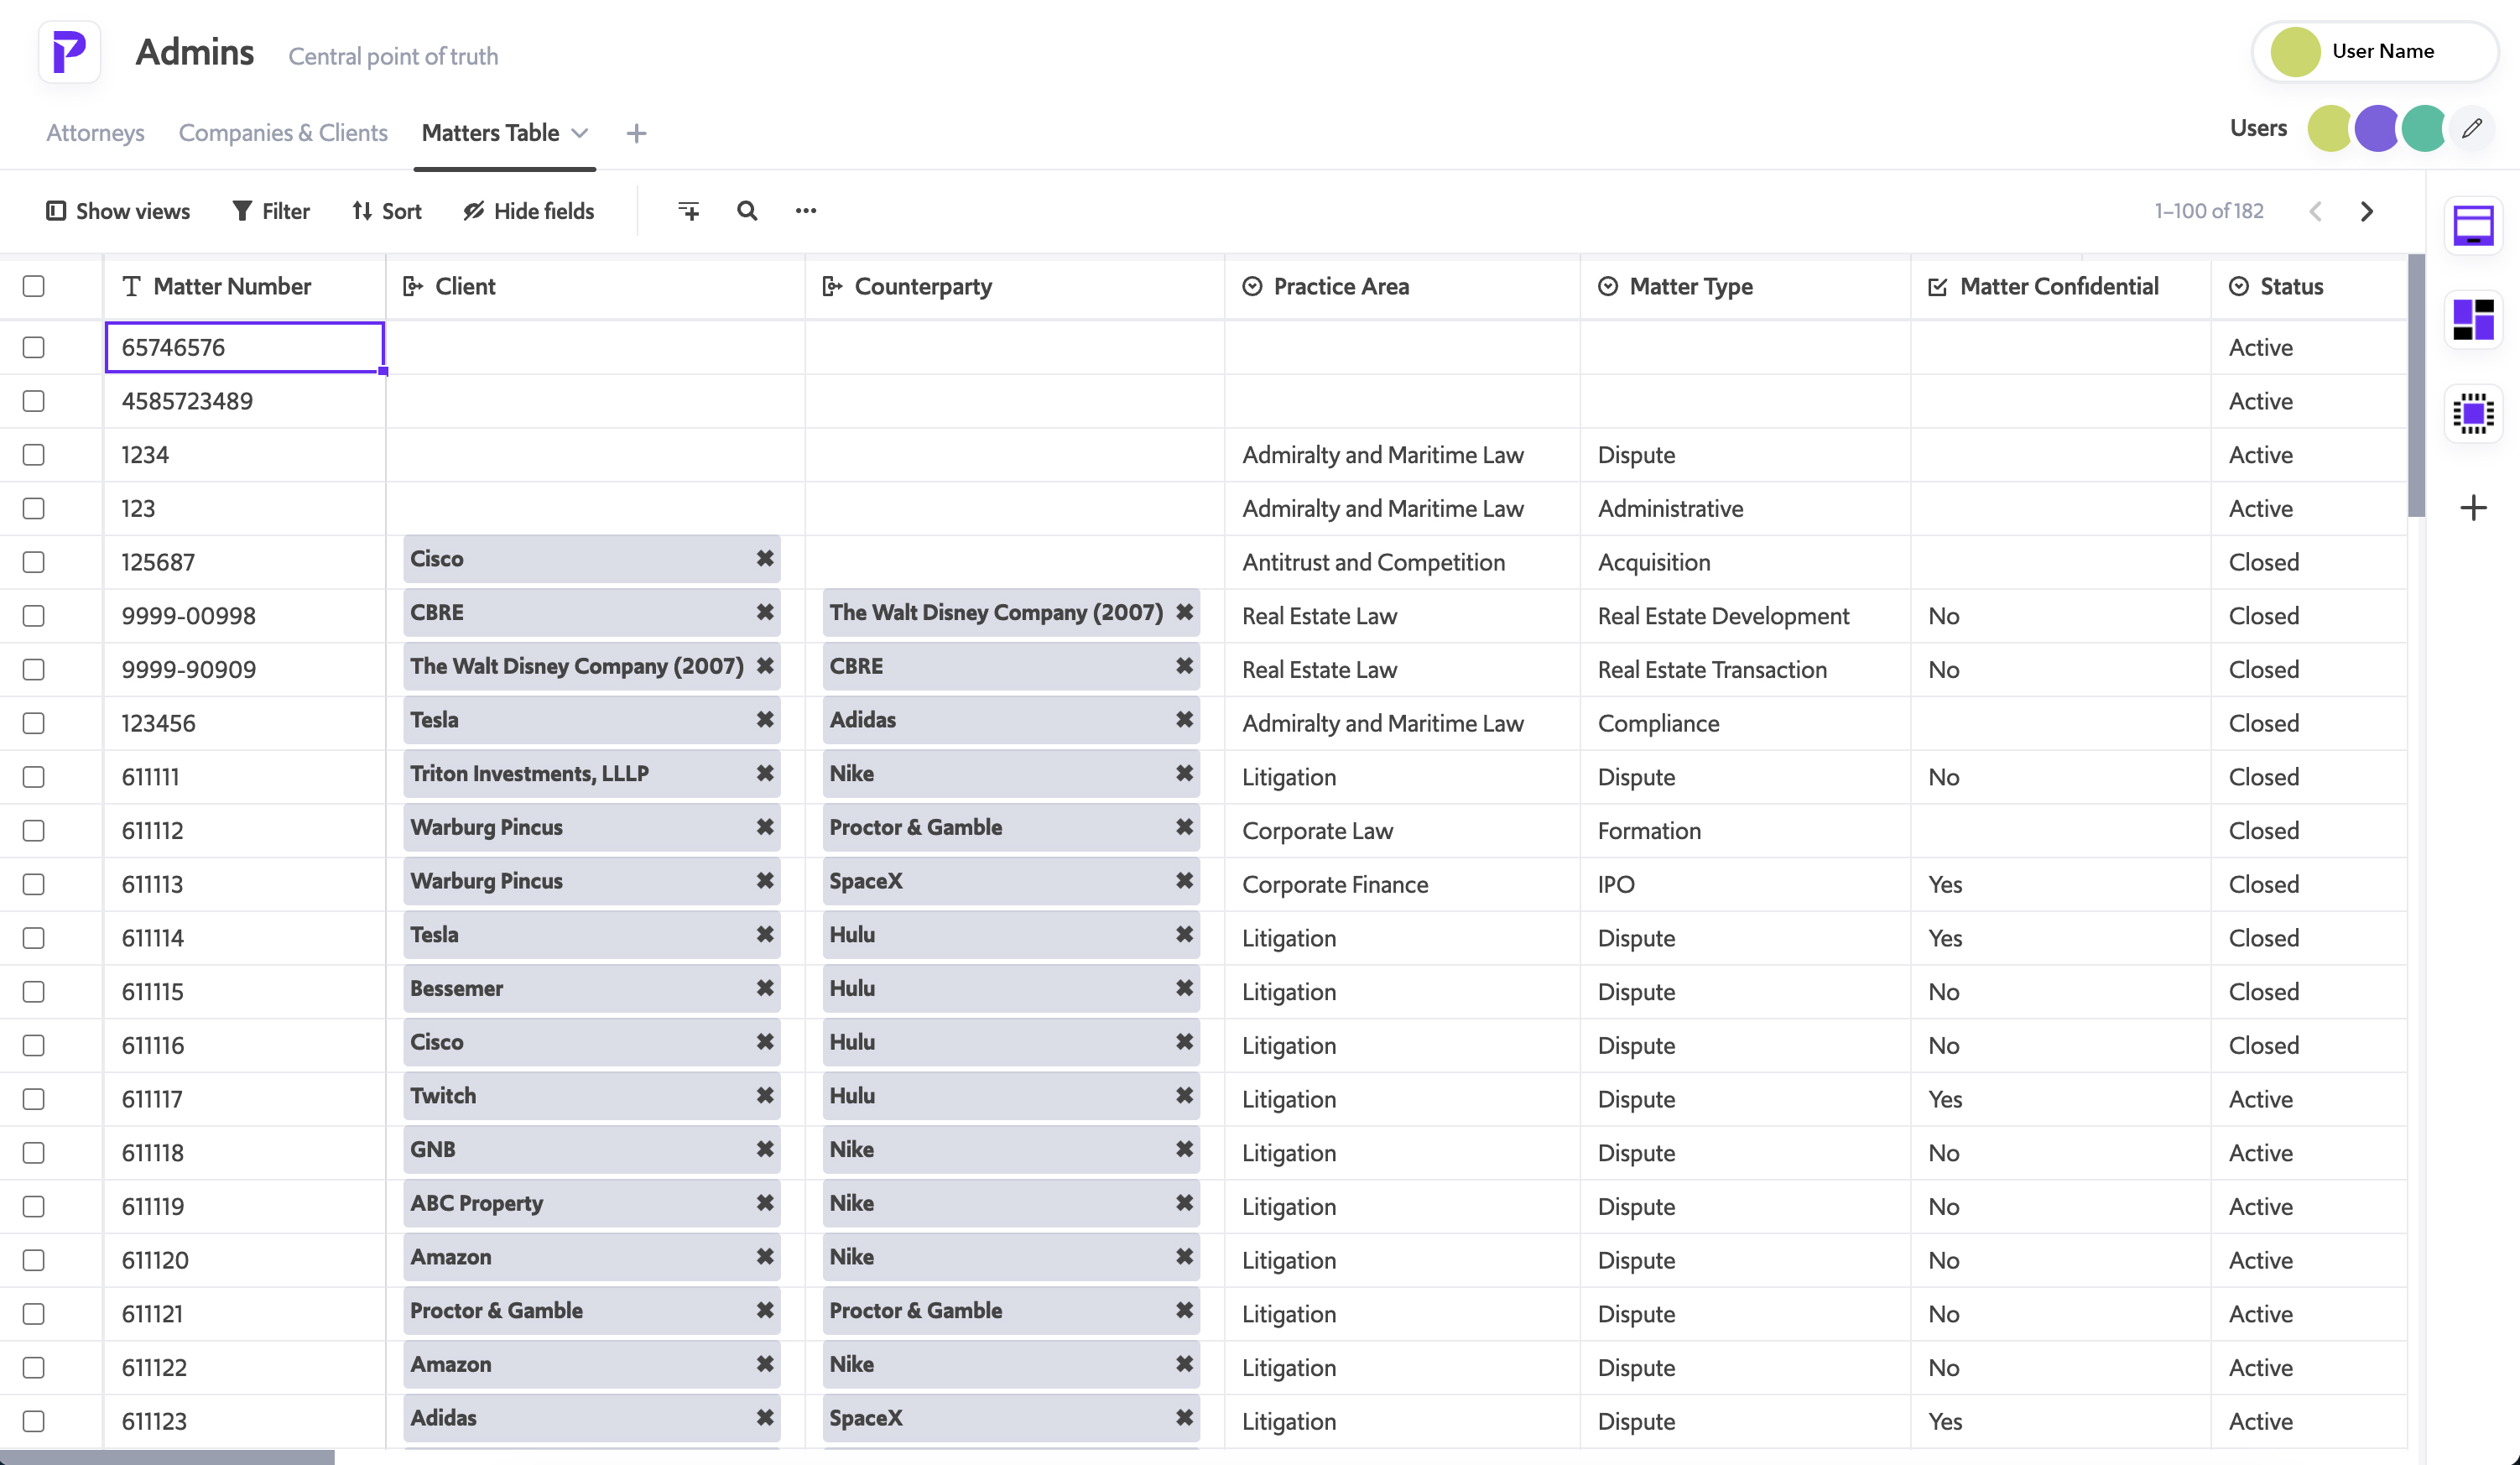Expand the Matters Table tab chevron
The width and height of the screenshot is (2520, 1465).
click(x=579, y=133)
